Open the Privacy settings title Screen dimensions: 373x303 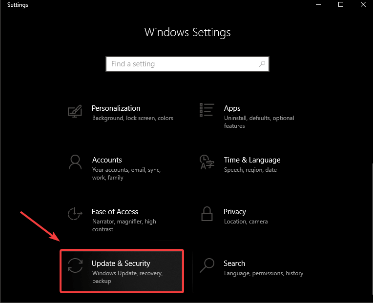[x=234, y=212]
